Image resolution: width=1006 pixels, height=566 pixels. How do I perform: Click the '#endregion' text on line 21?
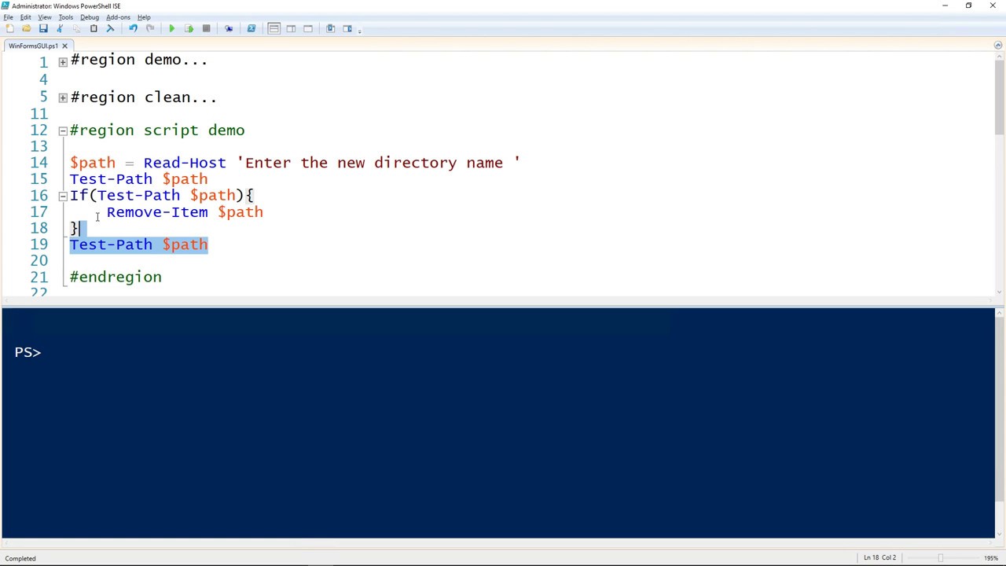point(116,277)
